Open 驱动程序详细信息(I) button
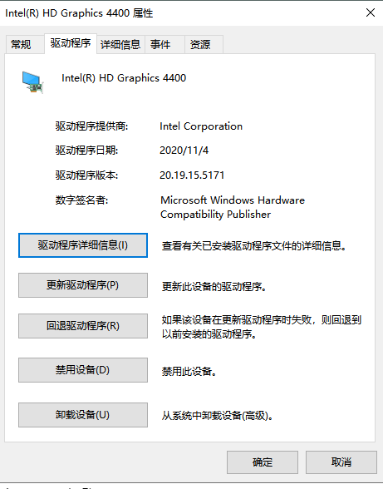The height and width of the screenshot is (489, 383). (83, 245)
